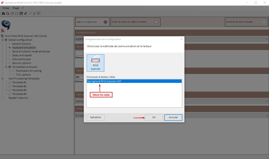Open the list-document toolbar icon
This screenshot has width=269, height=159.
(39, 13)
